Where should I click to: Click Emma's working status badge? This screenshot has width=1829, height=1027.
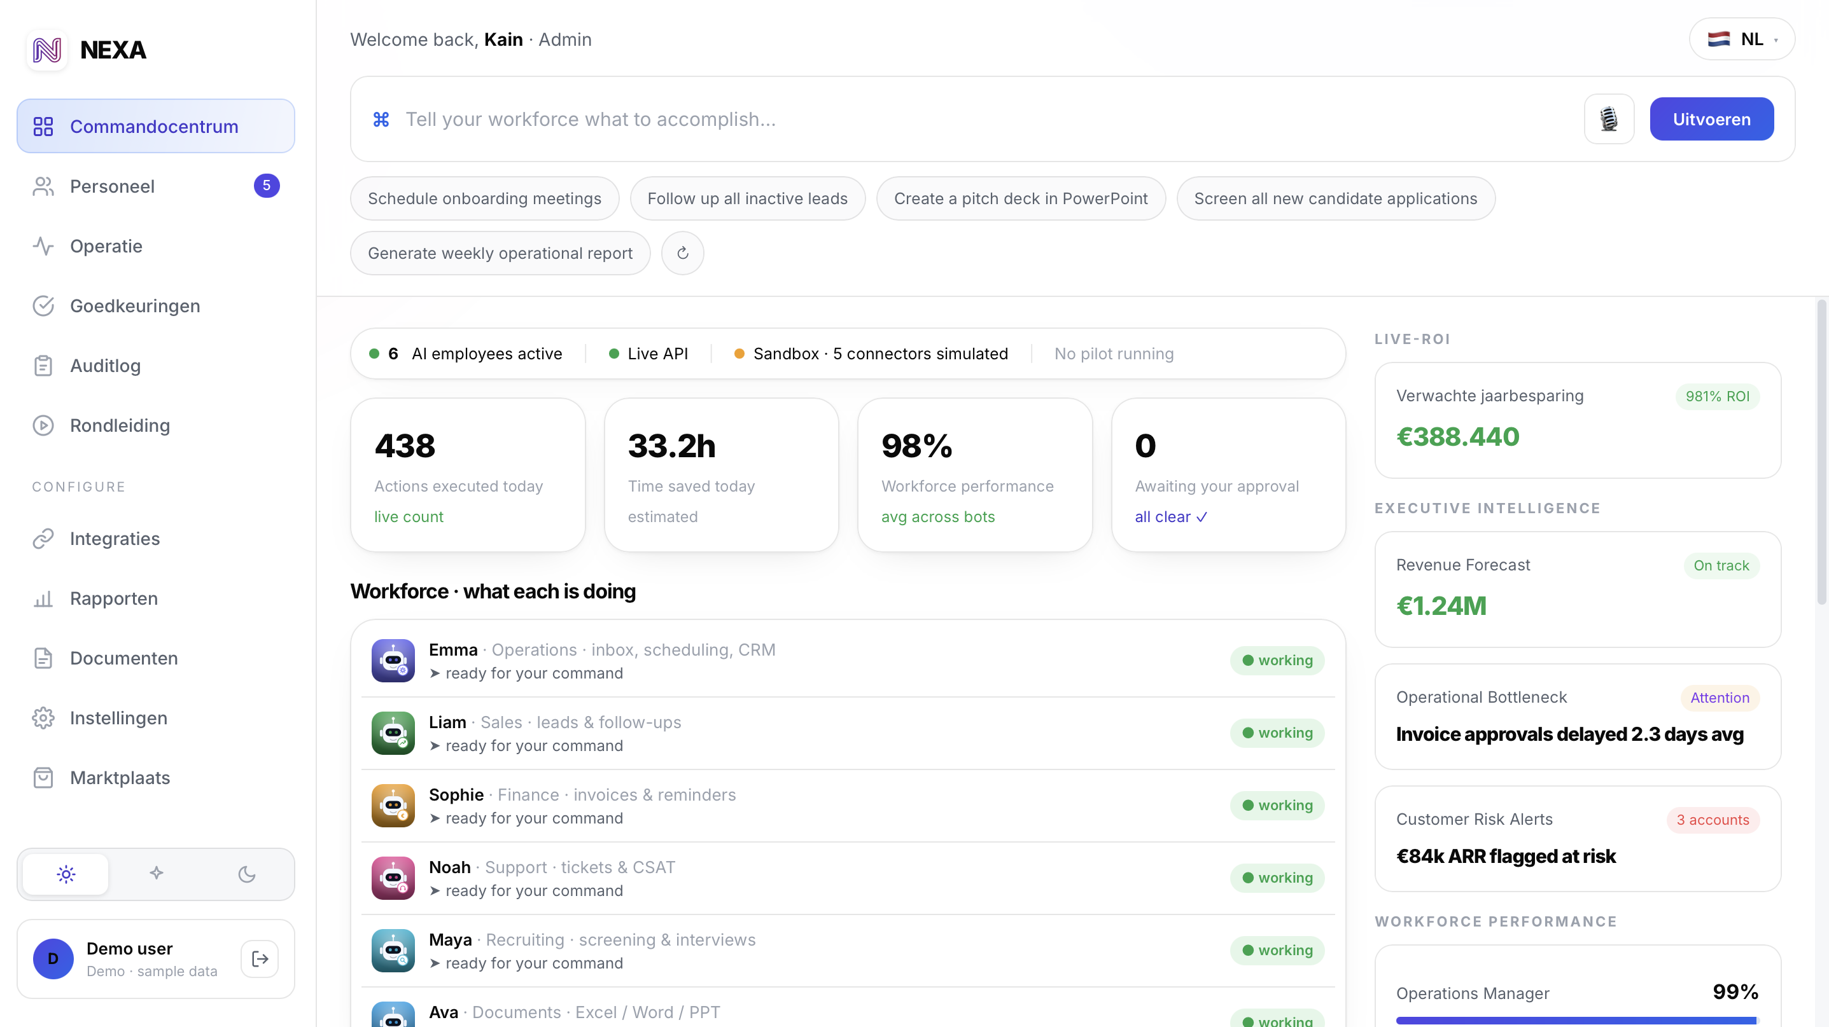click(1277, 660)
